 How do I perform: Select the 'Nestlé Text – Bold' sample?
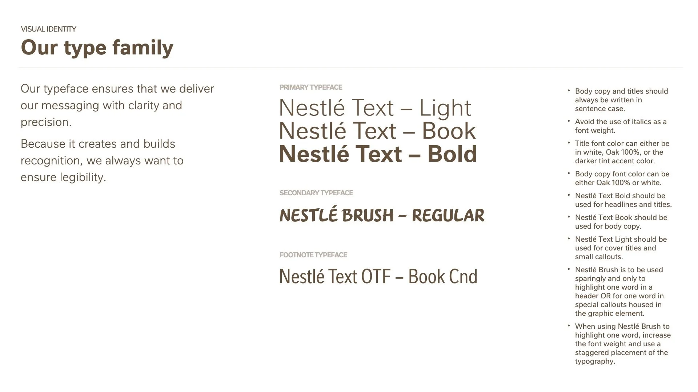378,154
